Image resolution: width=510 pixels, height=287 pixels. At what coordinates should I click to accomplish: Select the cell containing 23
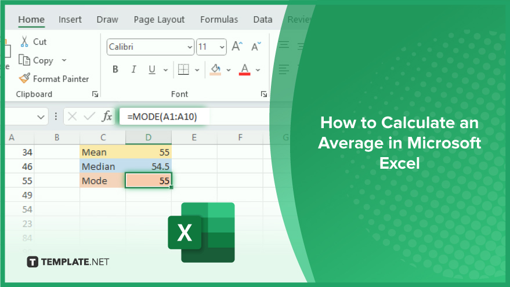[20, 223]
